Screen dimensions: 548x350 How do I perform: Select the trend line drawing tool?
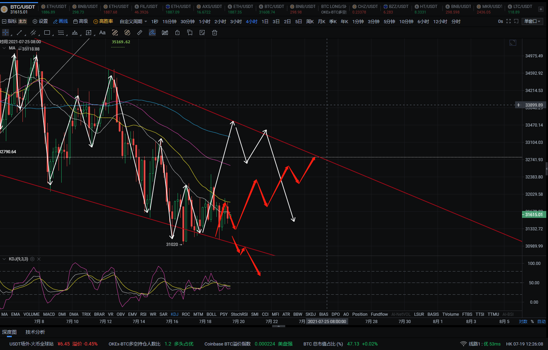(19, 33)
